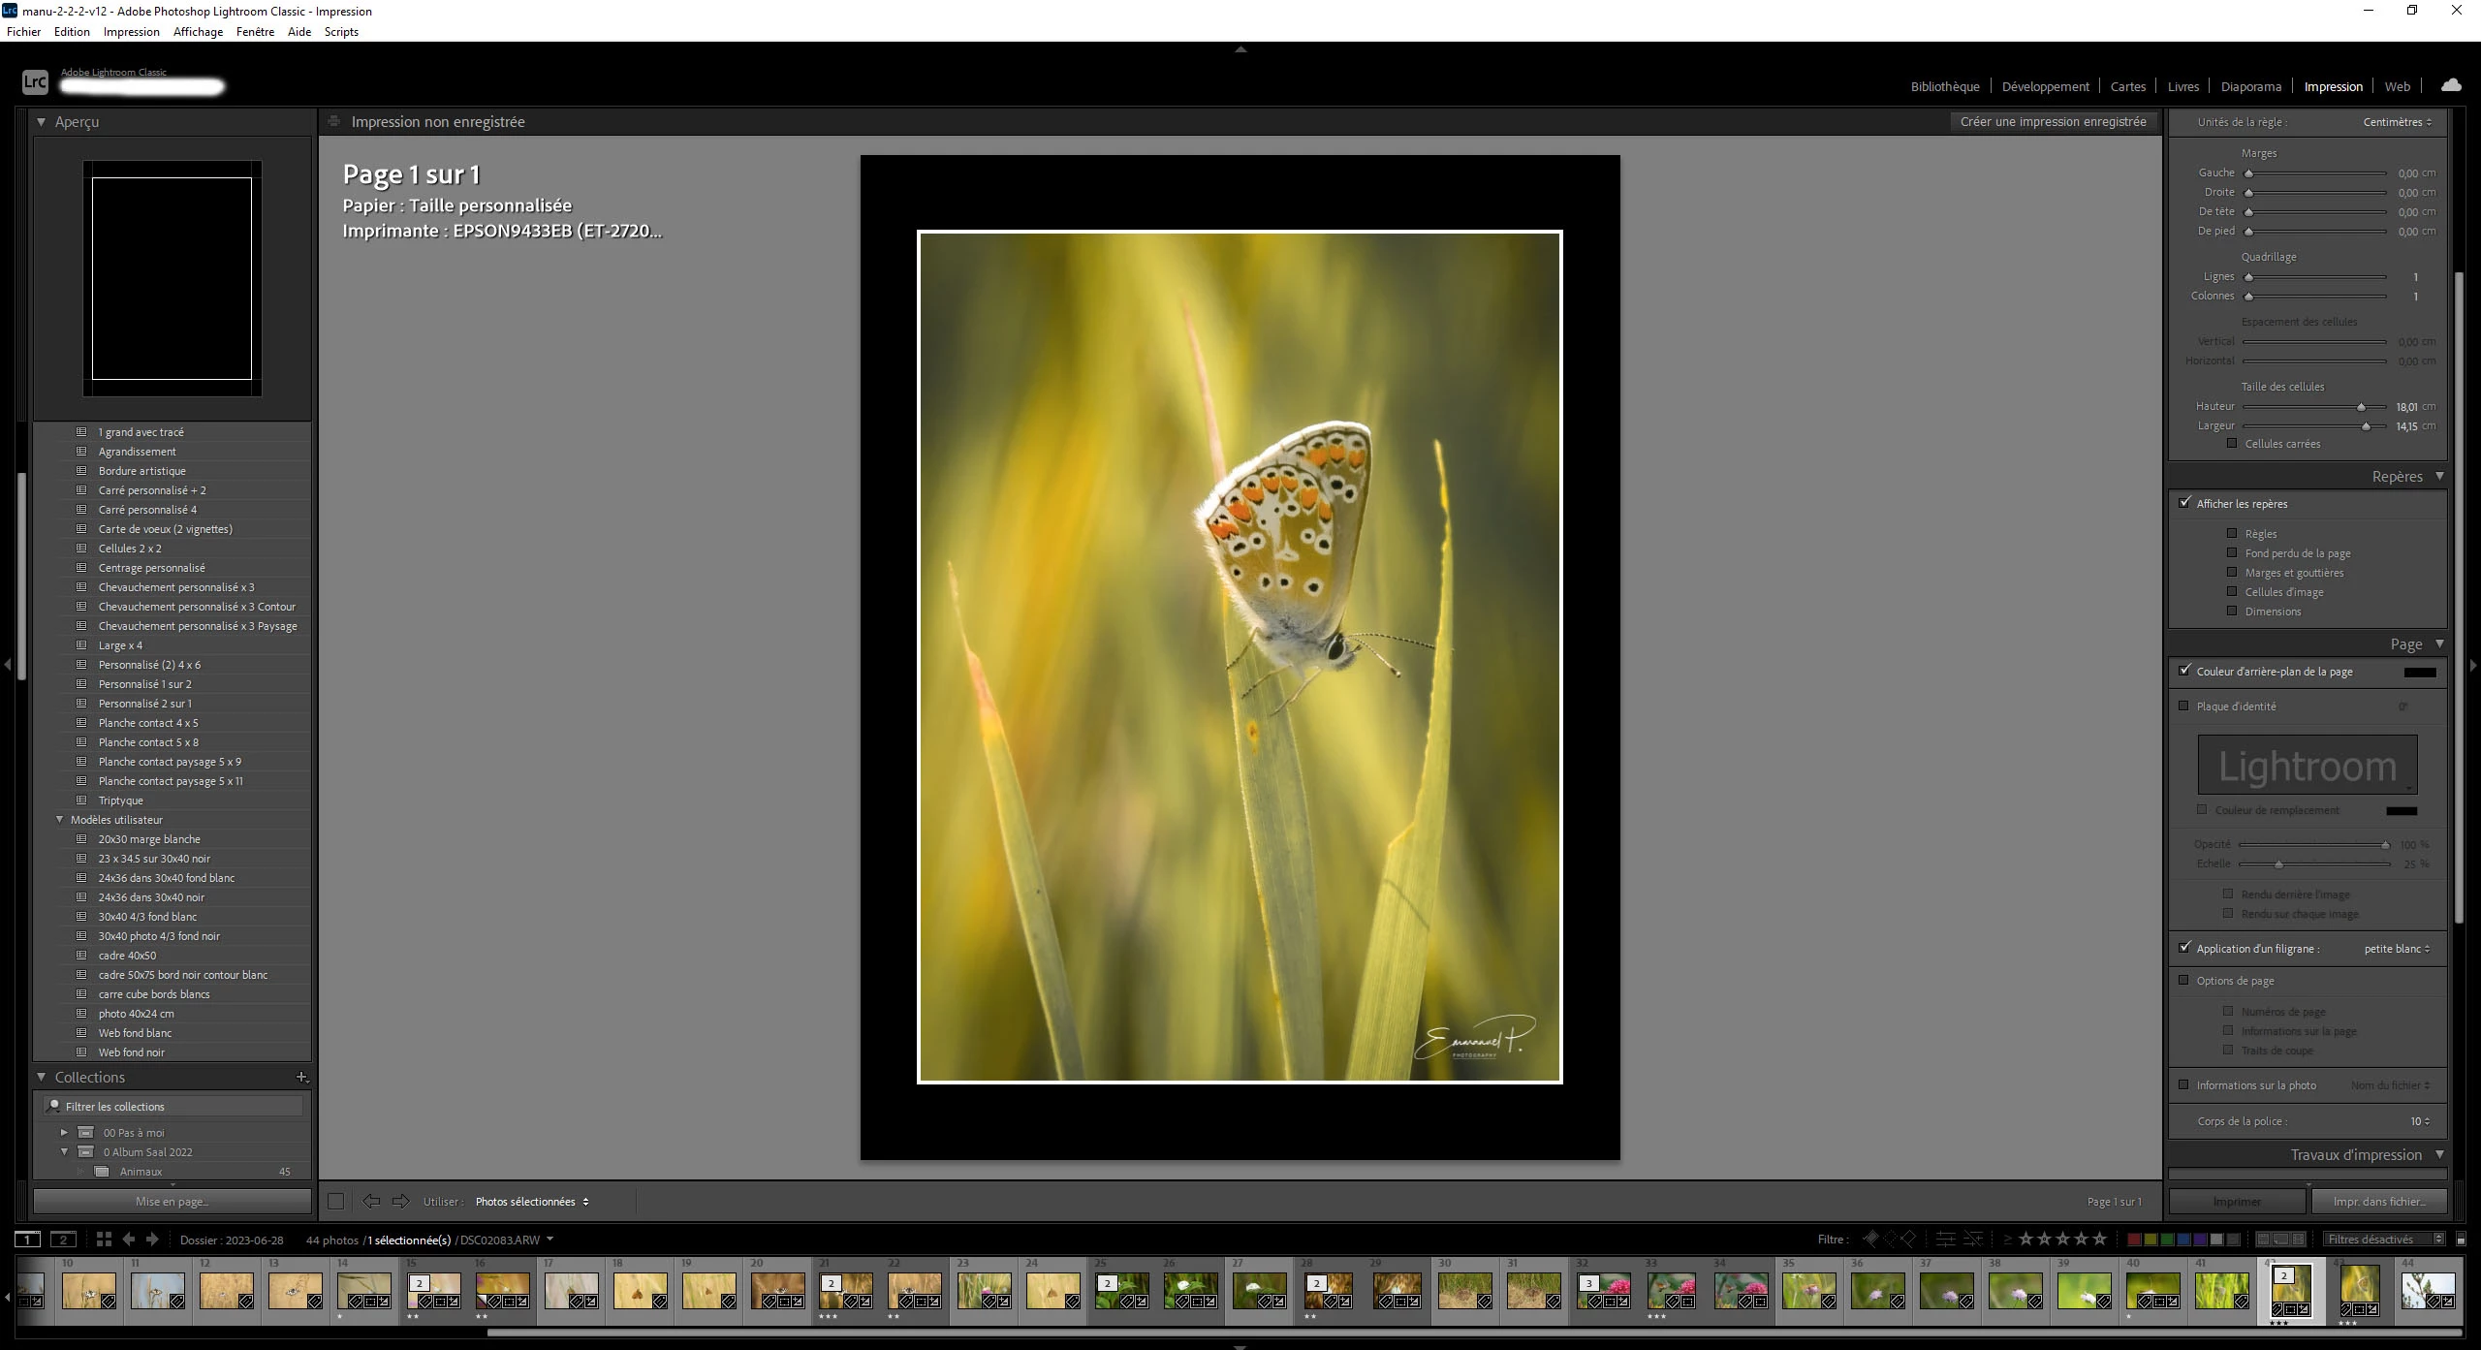
Task: Collapse the Modèles utilisateur folder
Action: pos(60,820)
